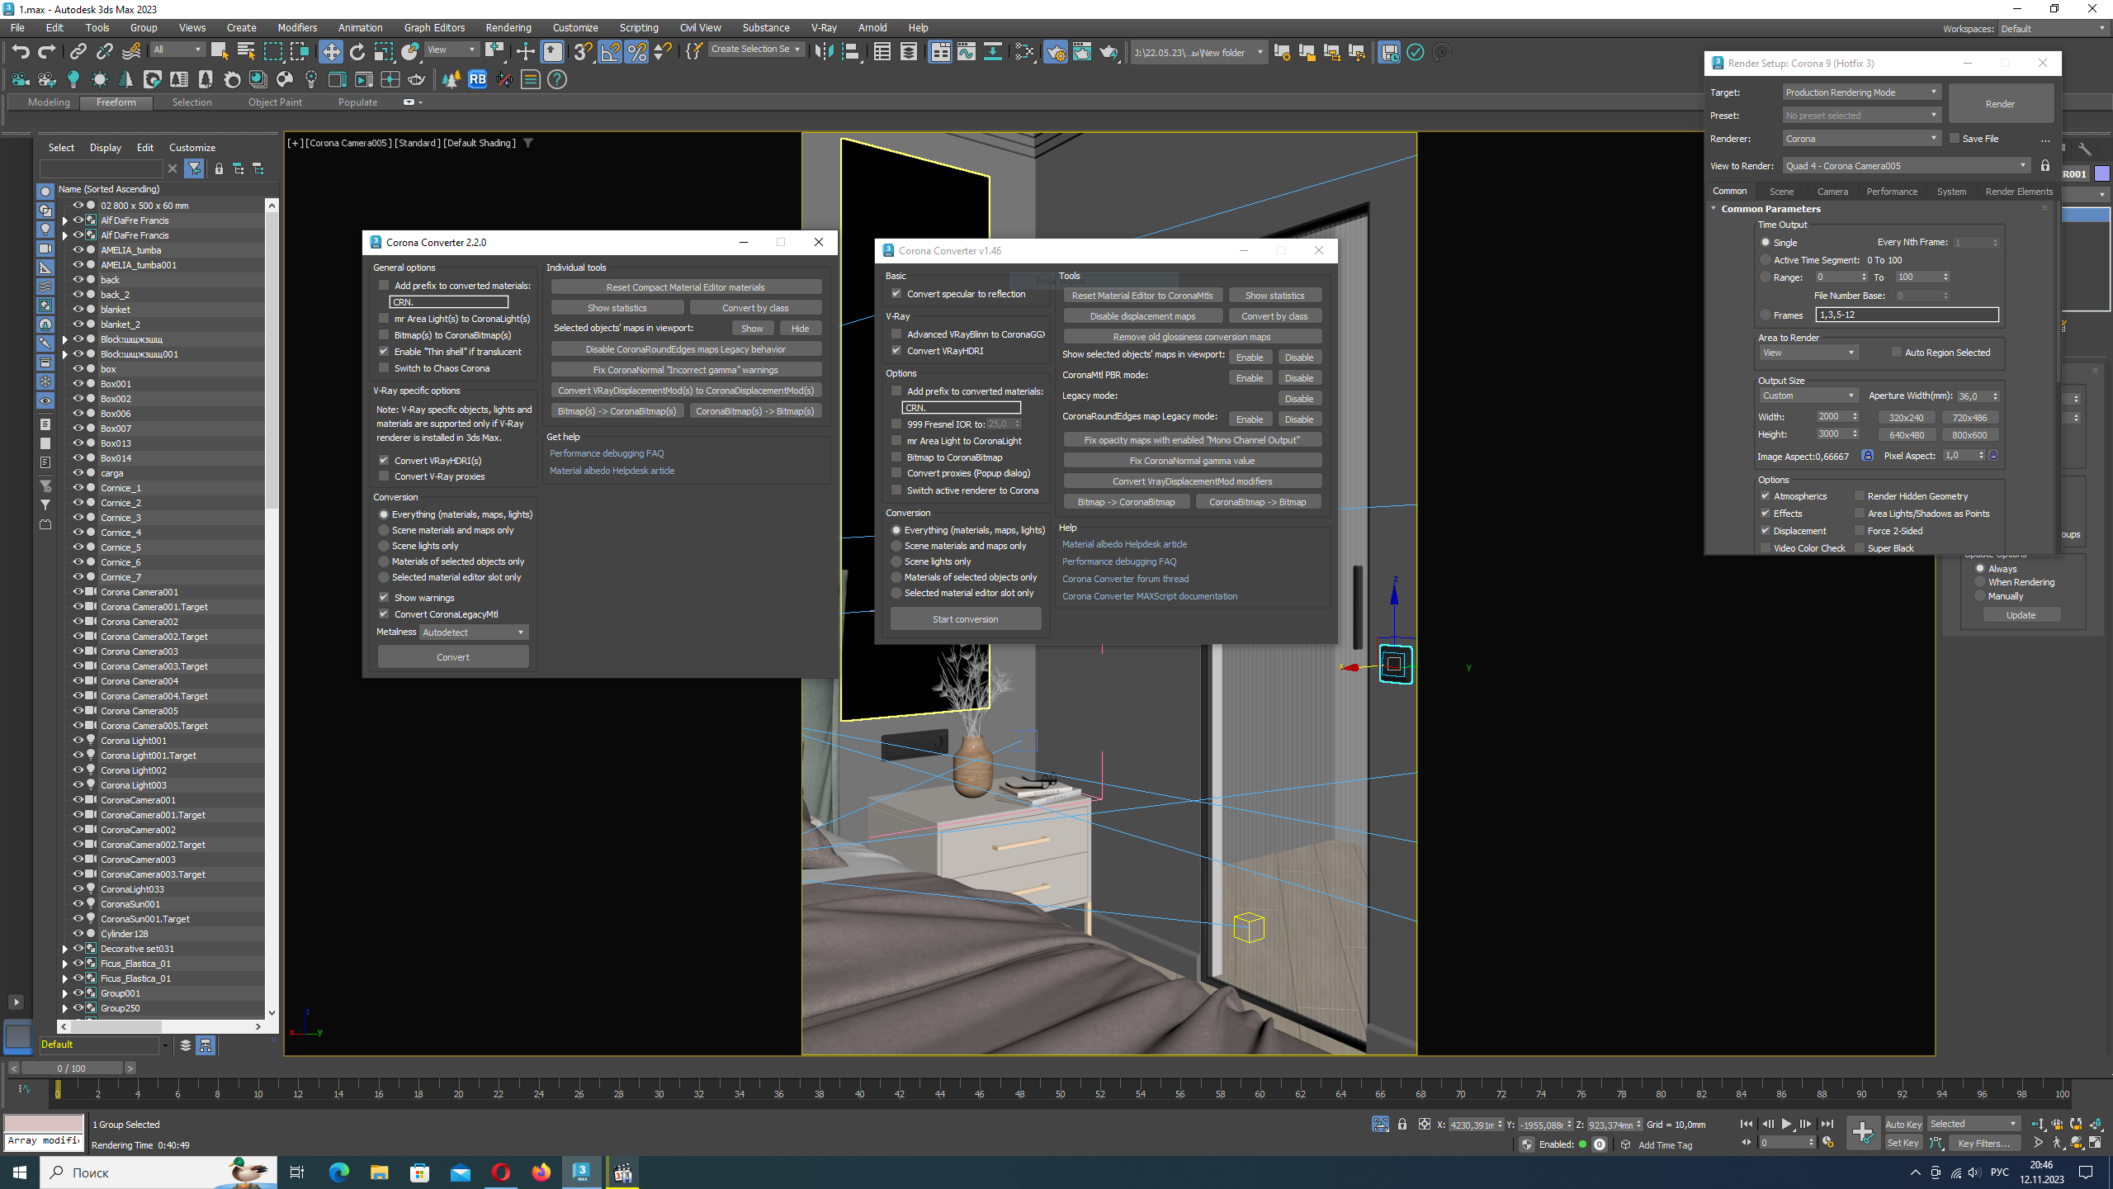Expand the 'Group250' tree item
Viewport: 2113px width, 1189px height.
point(65,1008)
